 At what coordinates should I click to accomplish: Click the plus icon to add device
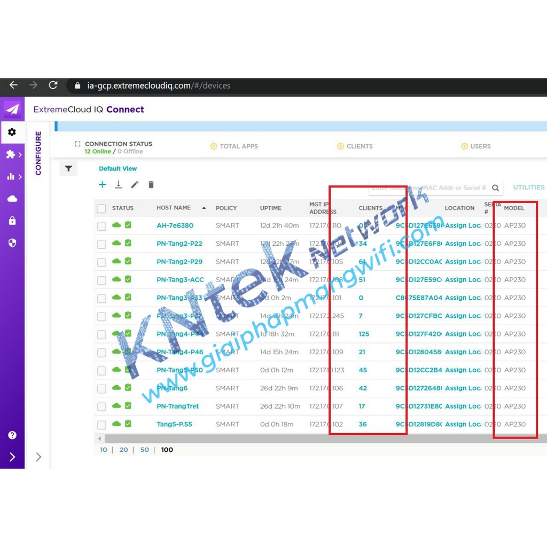pos(102,185)
